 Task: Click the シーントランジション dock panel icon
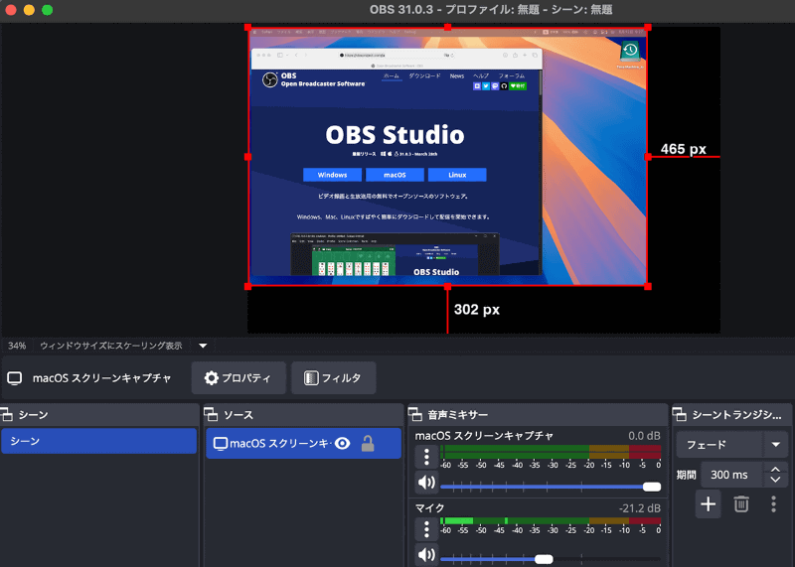point(680,414)
